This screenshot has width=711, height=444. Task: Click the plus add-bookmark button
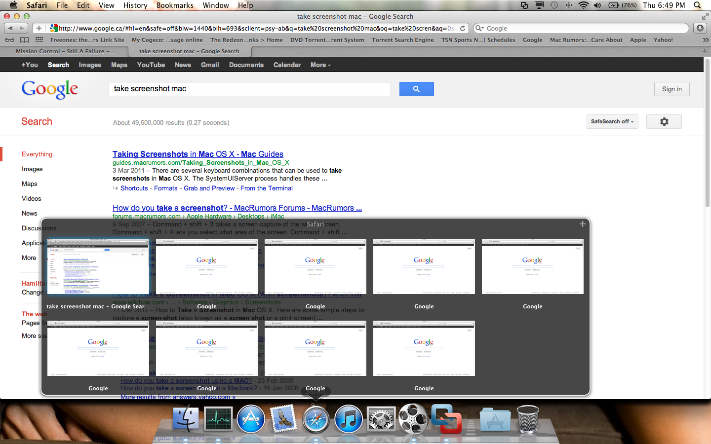39,28
